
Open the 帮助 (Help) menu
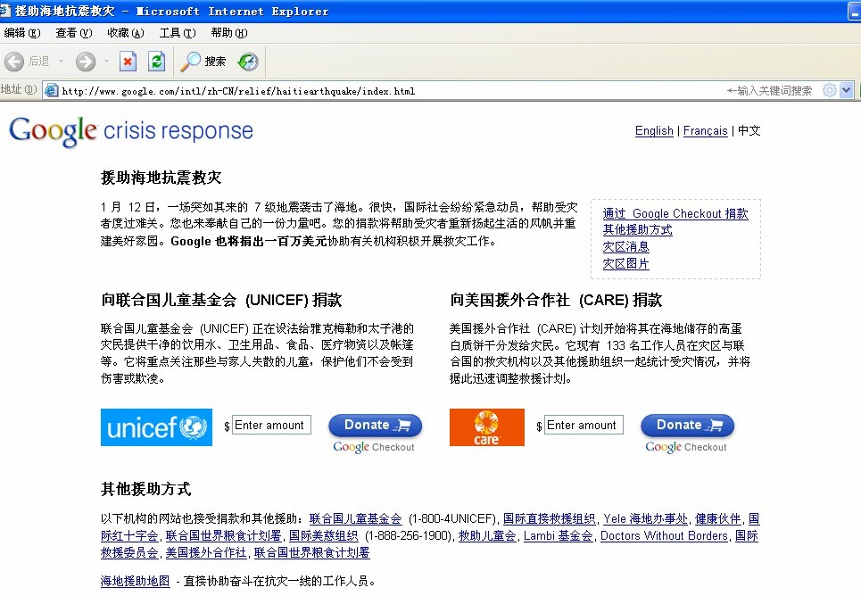tap(229, 33)
